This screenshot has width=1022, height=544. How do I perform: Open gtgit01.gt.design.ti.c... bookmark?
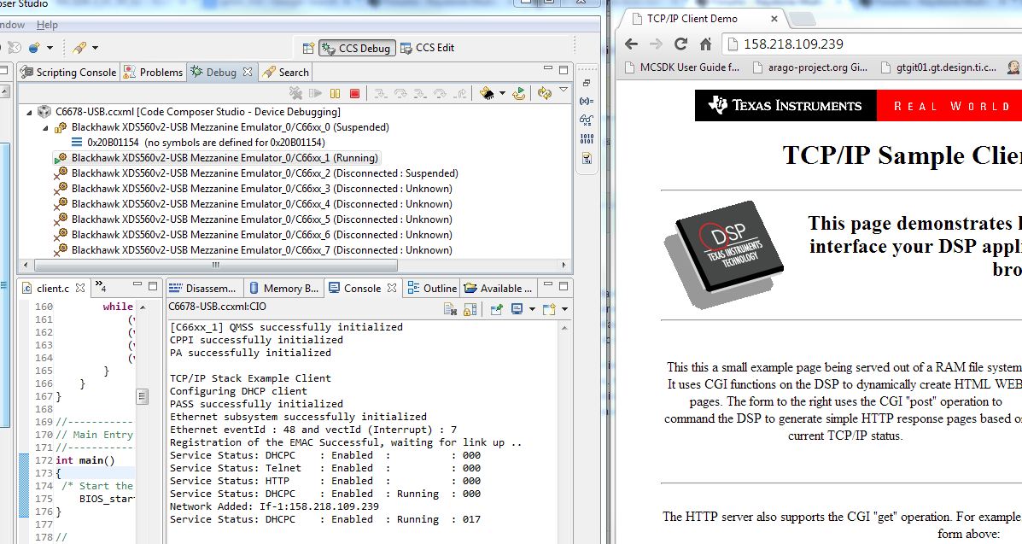point(938,67)
